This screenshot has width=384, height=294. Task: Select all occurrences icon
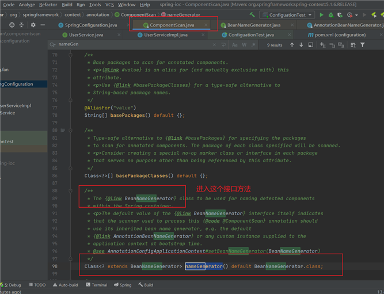pyautogui.click(x=341, y=45)
